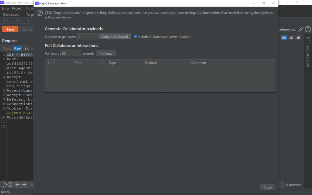Expand the INSPECTOR side panel
312x195 pixels.
click(x=308, y=57)
